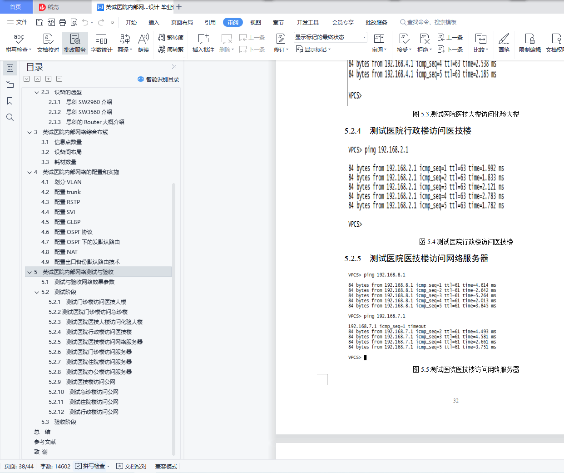Close the 目录 navigation pane
The height and width of the screenshot is (473, 564).
point(174,67)
